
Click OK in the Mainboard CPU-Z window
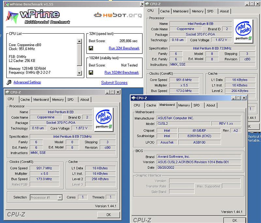(x=235, y=220)
